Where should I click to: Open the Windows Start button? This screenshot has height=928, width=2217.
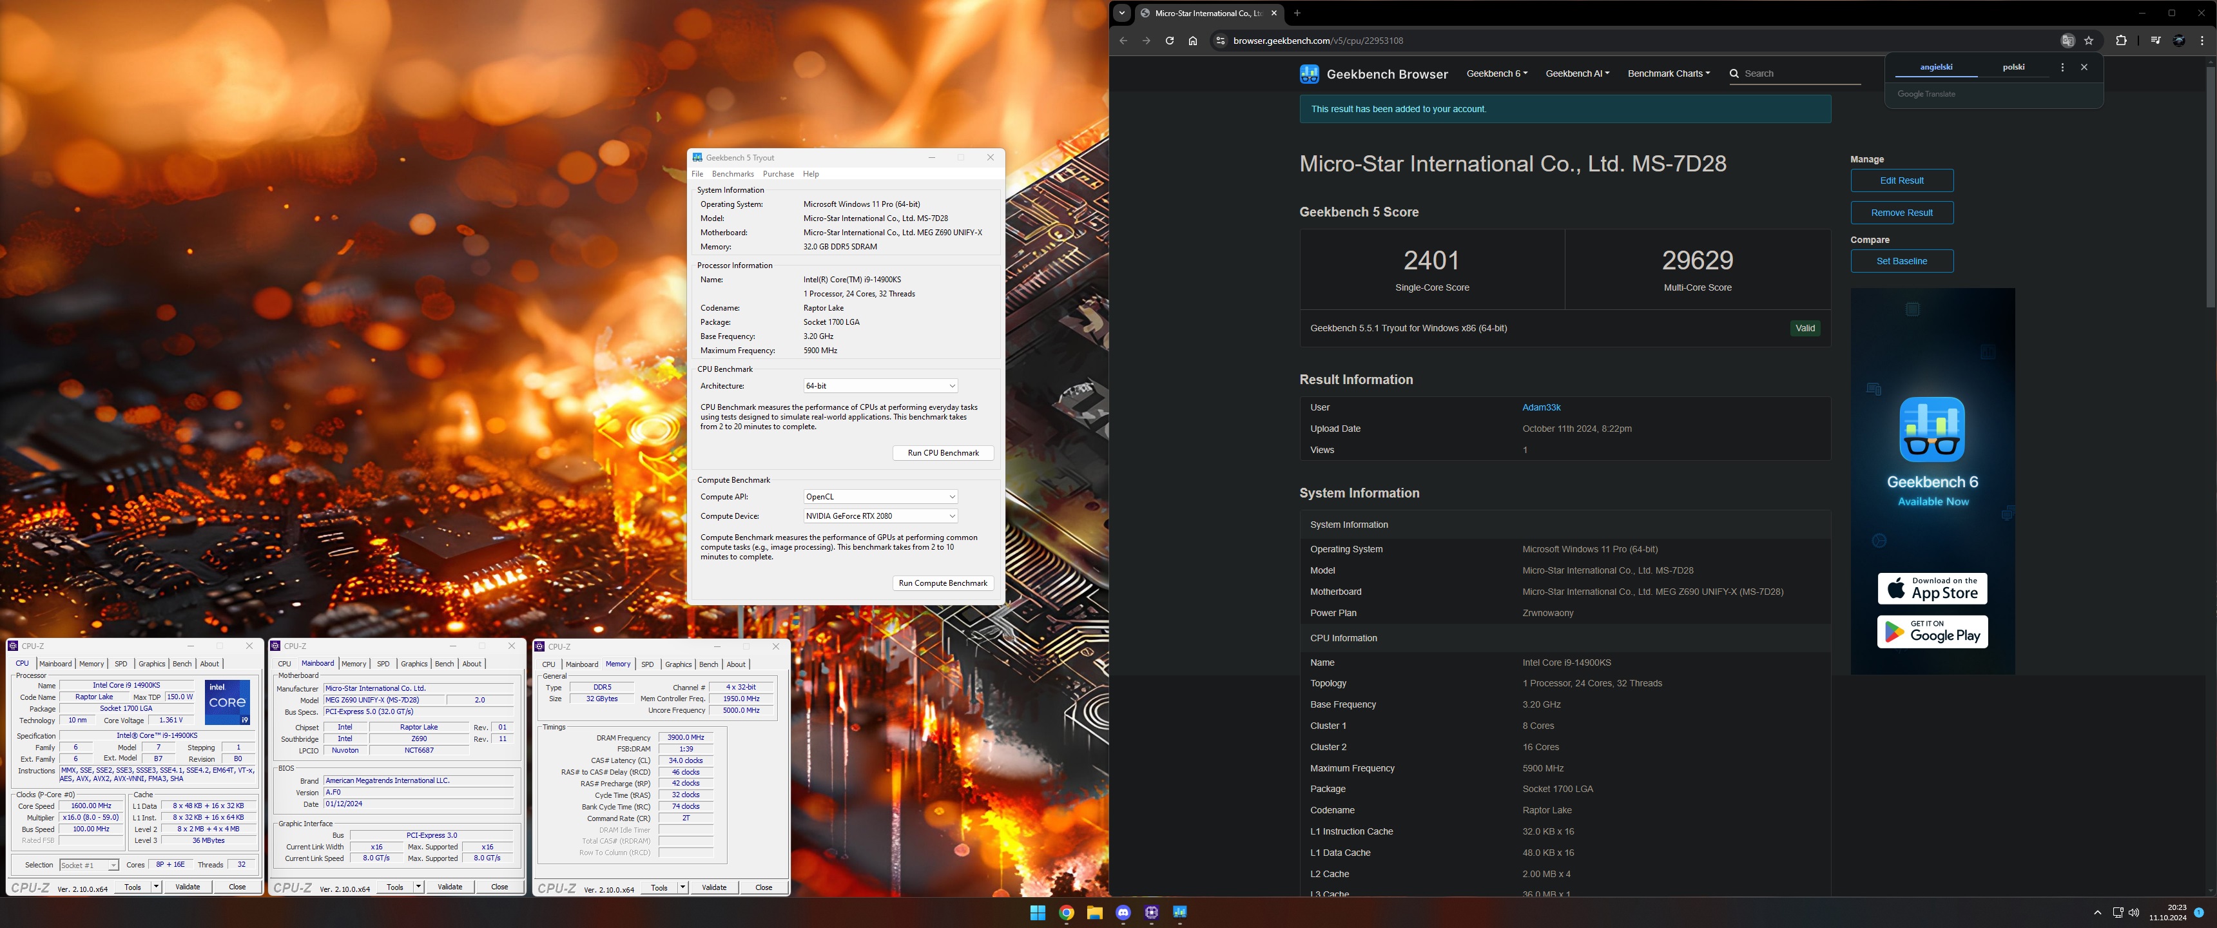click(x=1038, y=913)
